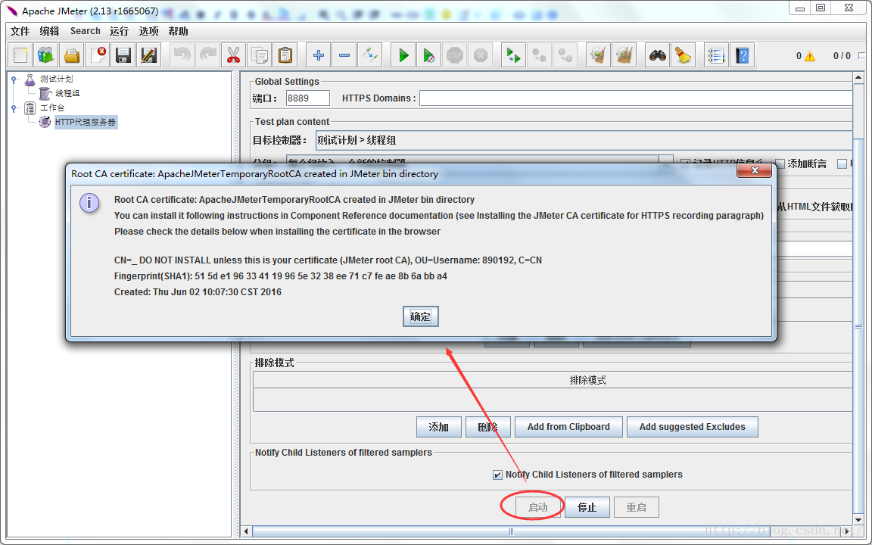This screenshot has height=545, width=872.
Task: Select 工作台 tree item
Action: (x=52, y=108)
